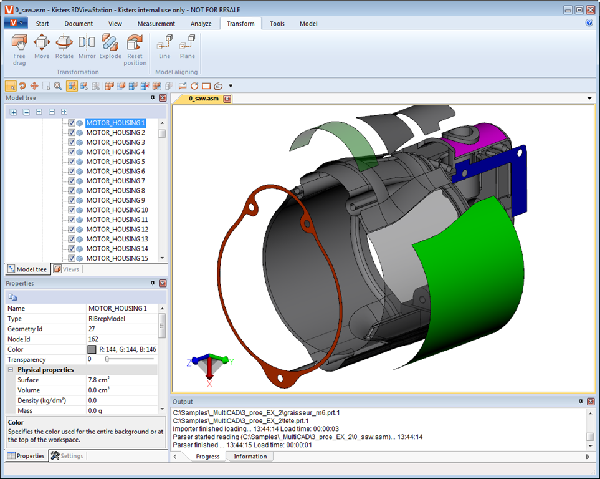This screenshot has height=479, width=600.
Task: Select the Free drag transformation tool
Action: coord(19,47)
